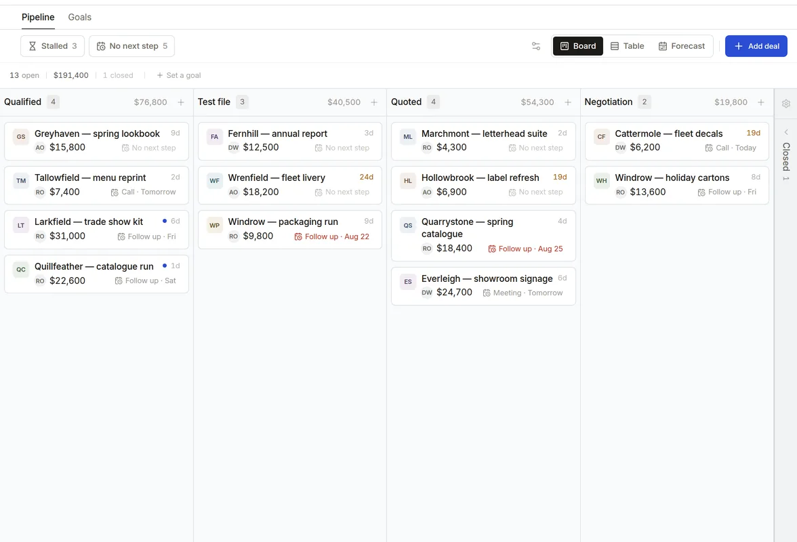Viewport: 797px width, 542px height.
Task: Click the $31,000 amount on Larkfield card
Action: point(67,236)
